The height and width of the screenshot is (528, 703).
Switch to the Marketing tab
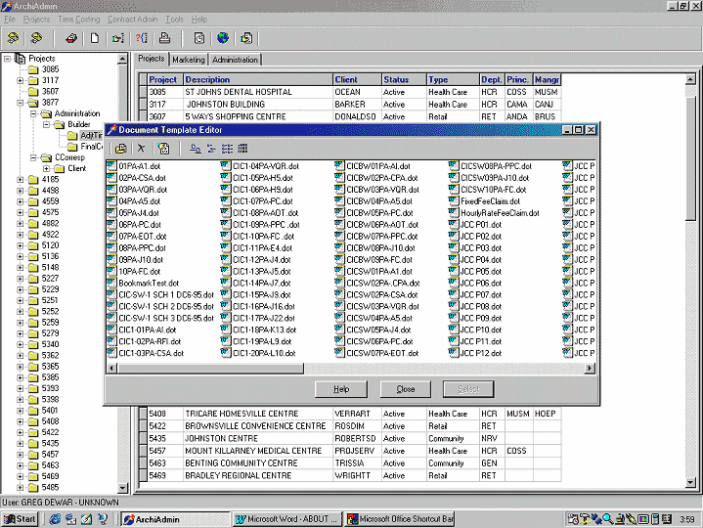click(x=189, y=60)
